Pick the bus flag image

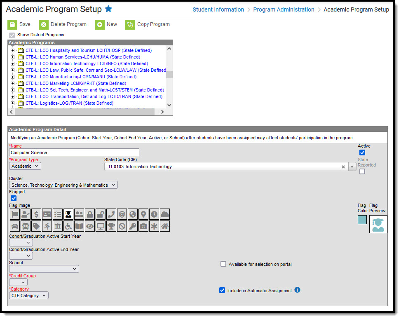26,226
